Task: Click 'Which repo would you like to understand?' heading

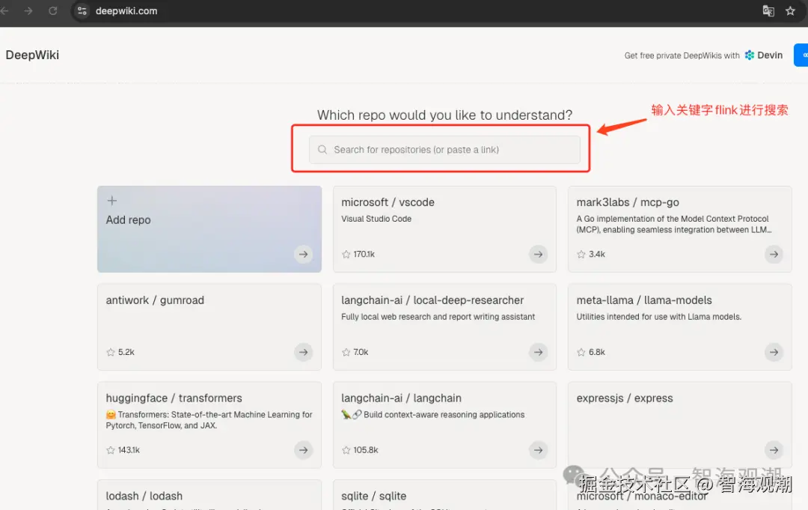Action: pos(444,115)
